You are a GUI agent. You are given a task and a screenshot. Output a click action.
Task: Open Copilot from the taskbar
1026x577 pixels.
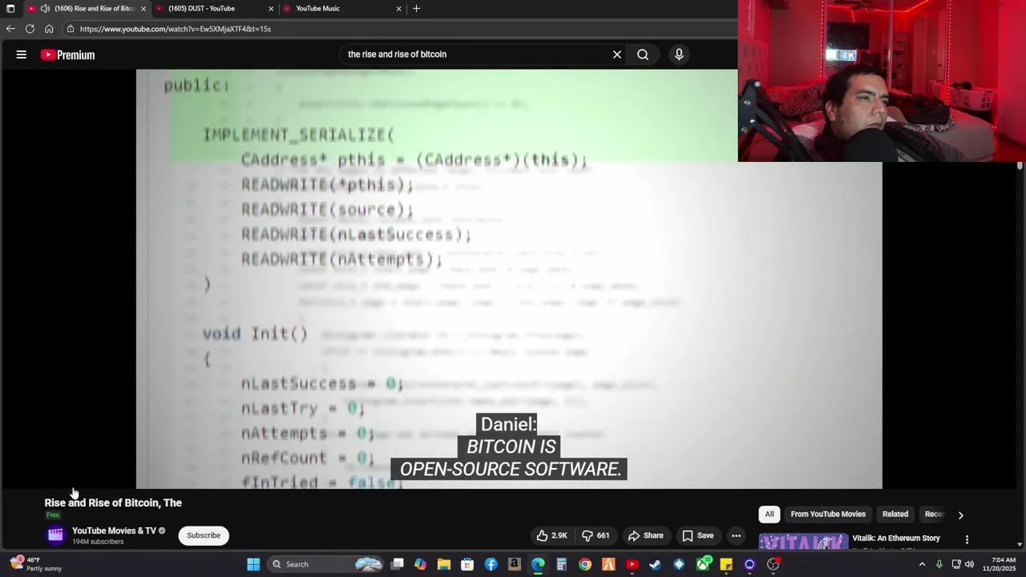420,564
